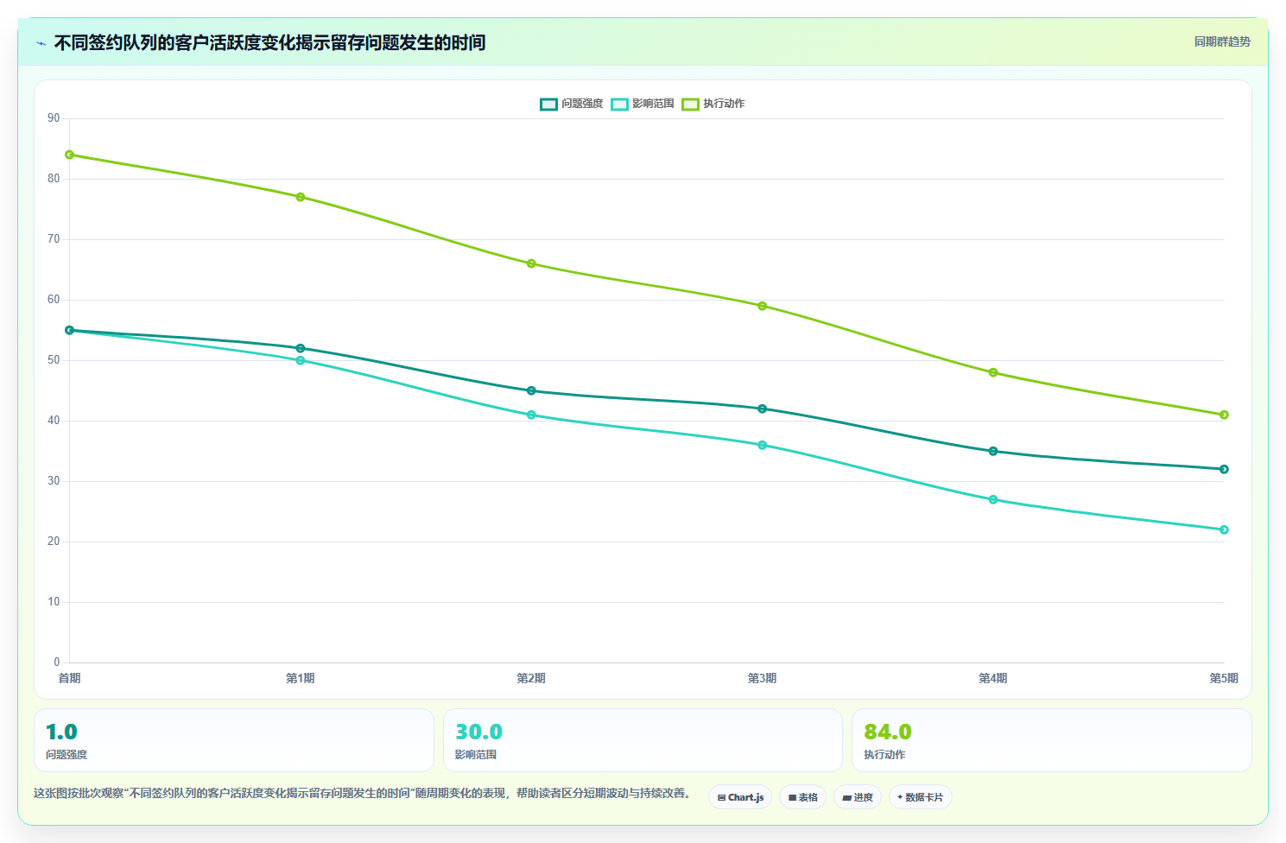Click the 表格 tag

click(803, 797)
